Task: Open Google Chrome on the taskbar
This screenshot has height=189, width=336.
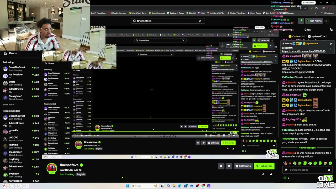Action: pyautogui.click(x=203, y=186)
